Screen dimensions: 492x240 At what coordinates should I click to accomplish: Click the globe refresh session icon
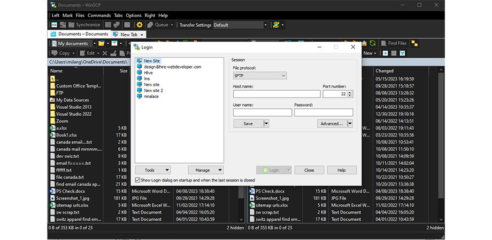point(276,25)
